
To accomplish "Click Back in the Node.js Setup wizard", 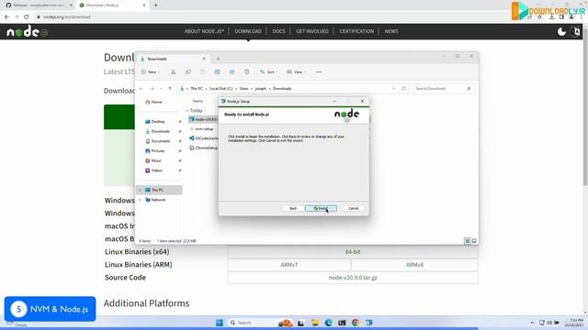I will click(x=293, y=208).
